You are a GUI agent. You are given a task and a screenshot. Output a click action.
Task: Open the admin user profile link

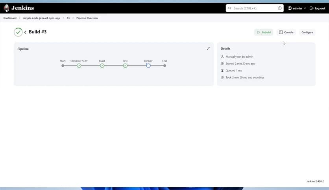point(297,8)
